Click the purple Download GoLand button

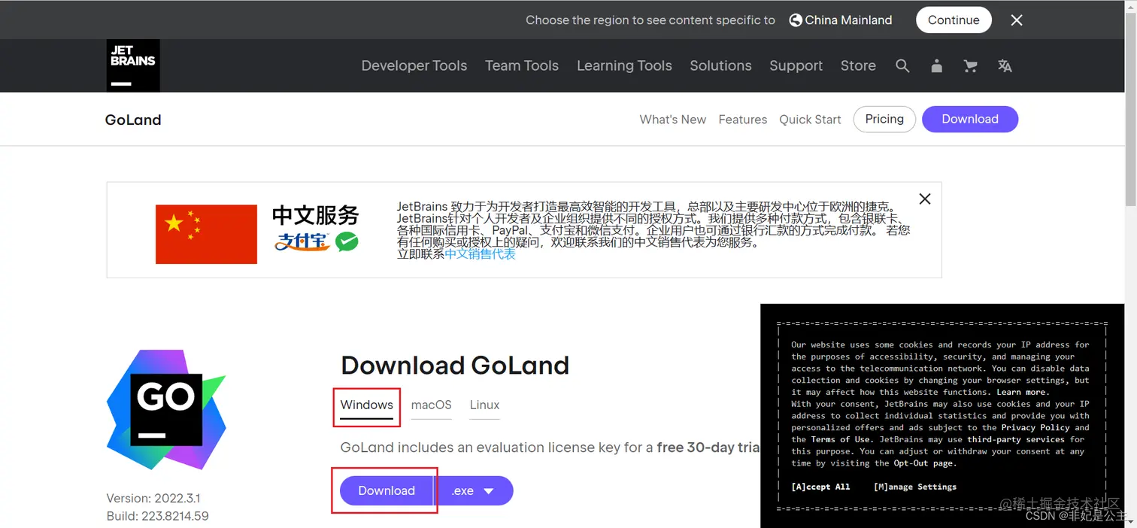388,490
